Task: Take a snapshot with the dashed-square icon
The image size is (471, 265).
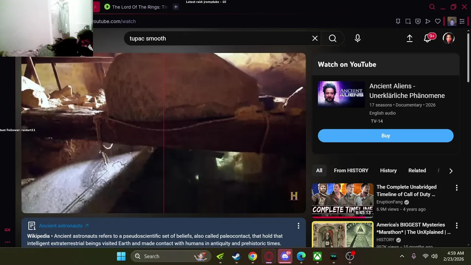Action: click(408, 21)
